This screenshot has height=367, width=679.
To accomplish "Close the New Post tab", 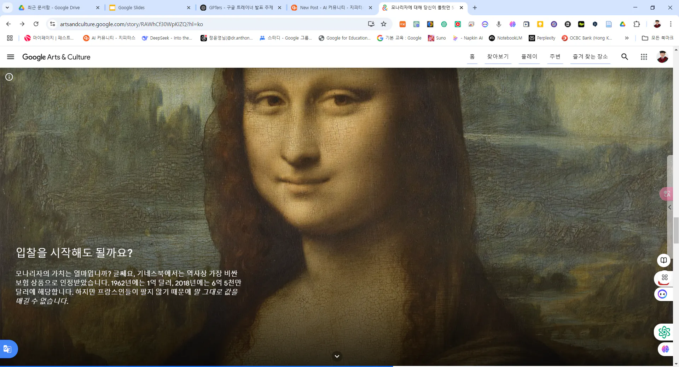I will pyautogui.click(x=370, y=7).
